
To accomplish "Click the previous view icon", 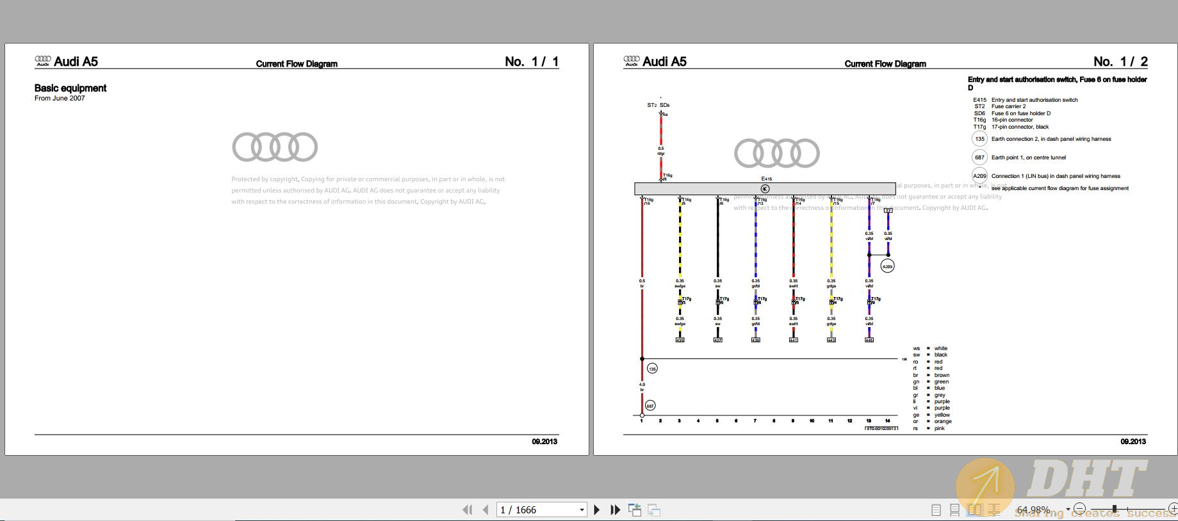I will pyautogui.click(x=635, y=509).
